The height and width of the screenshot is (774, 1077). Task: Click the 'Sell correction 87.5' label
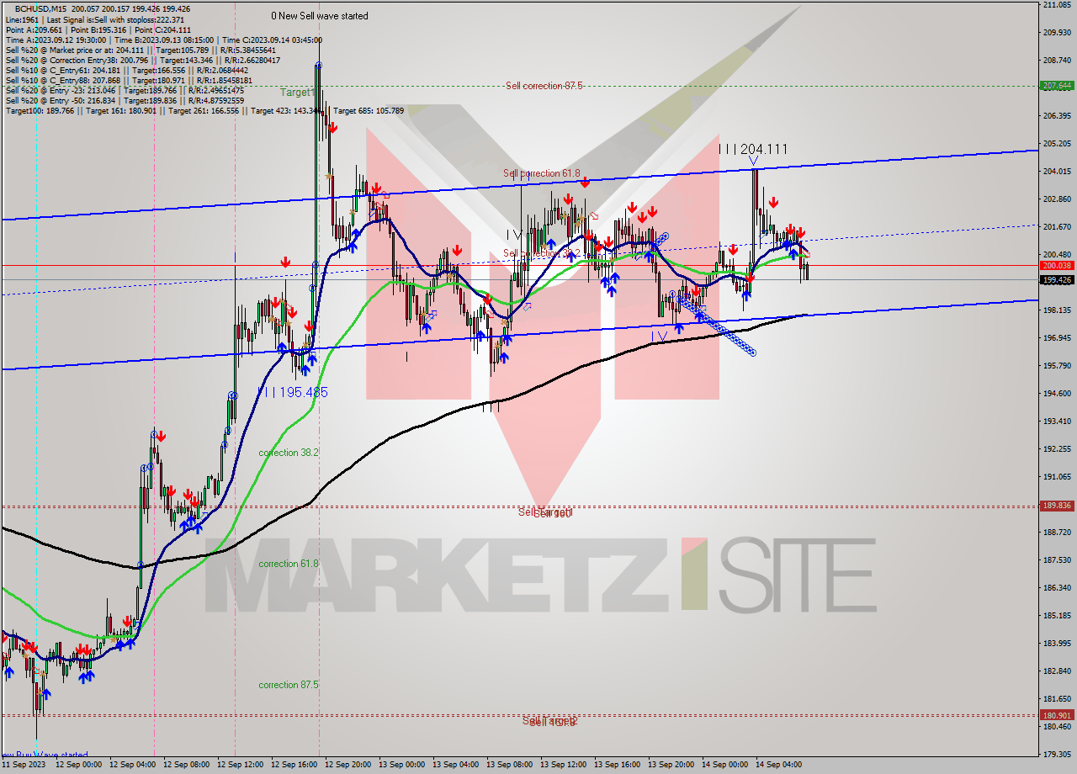[544, 86]
